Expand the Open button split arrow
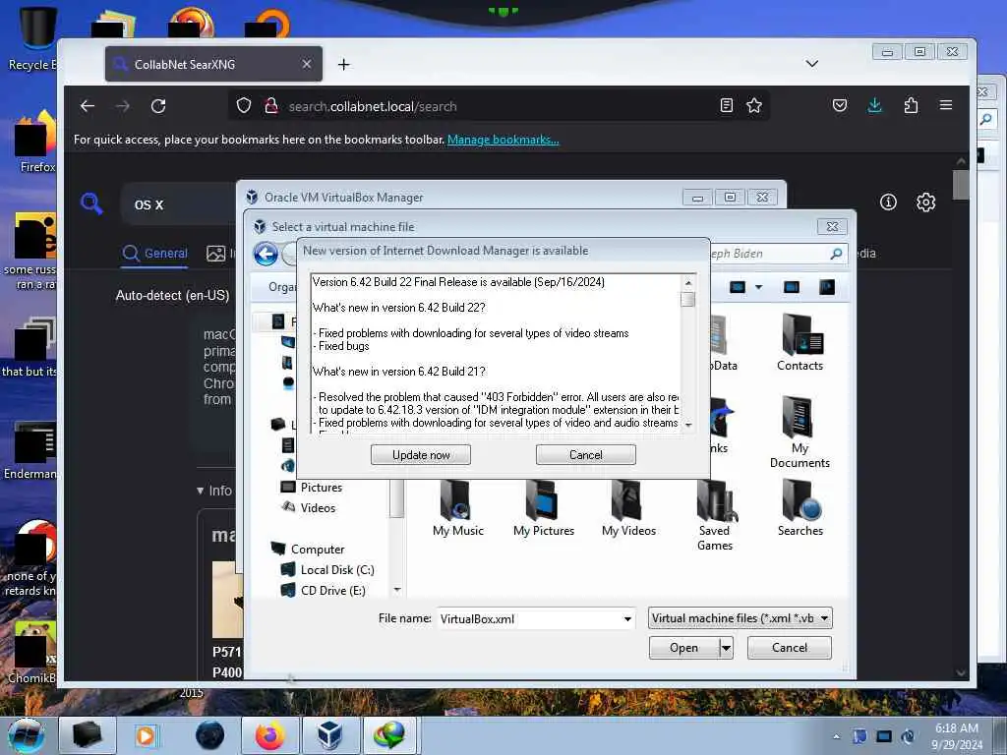This screenshot has width=1007, height=755. coord(726,647)
